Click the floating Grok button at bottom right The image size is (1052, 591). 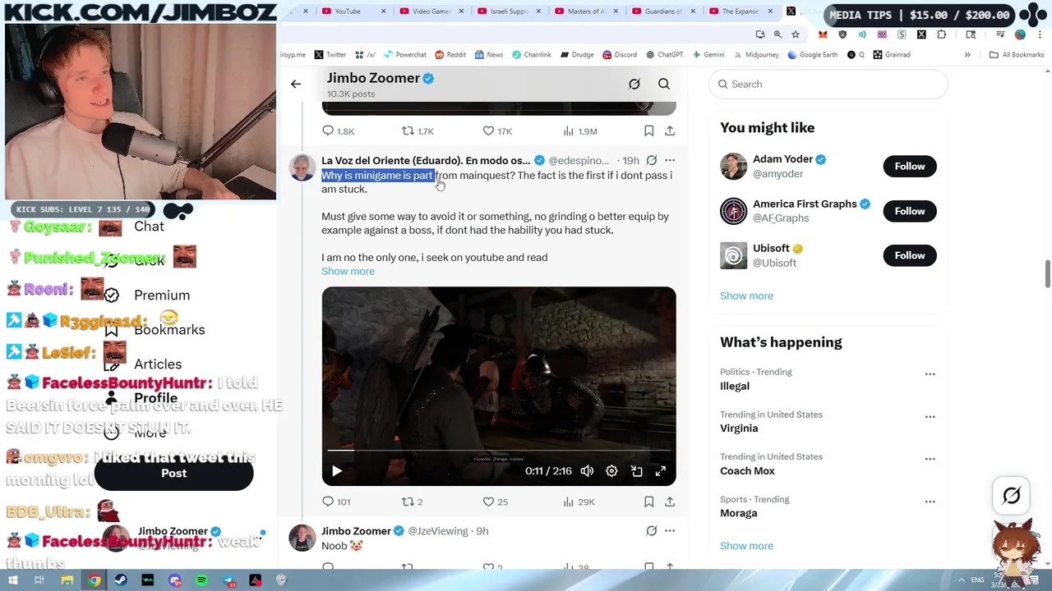coord(1012,495)
